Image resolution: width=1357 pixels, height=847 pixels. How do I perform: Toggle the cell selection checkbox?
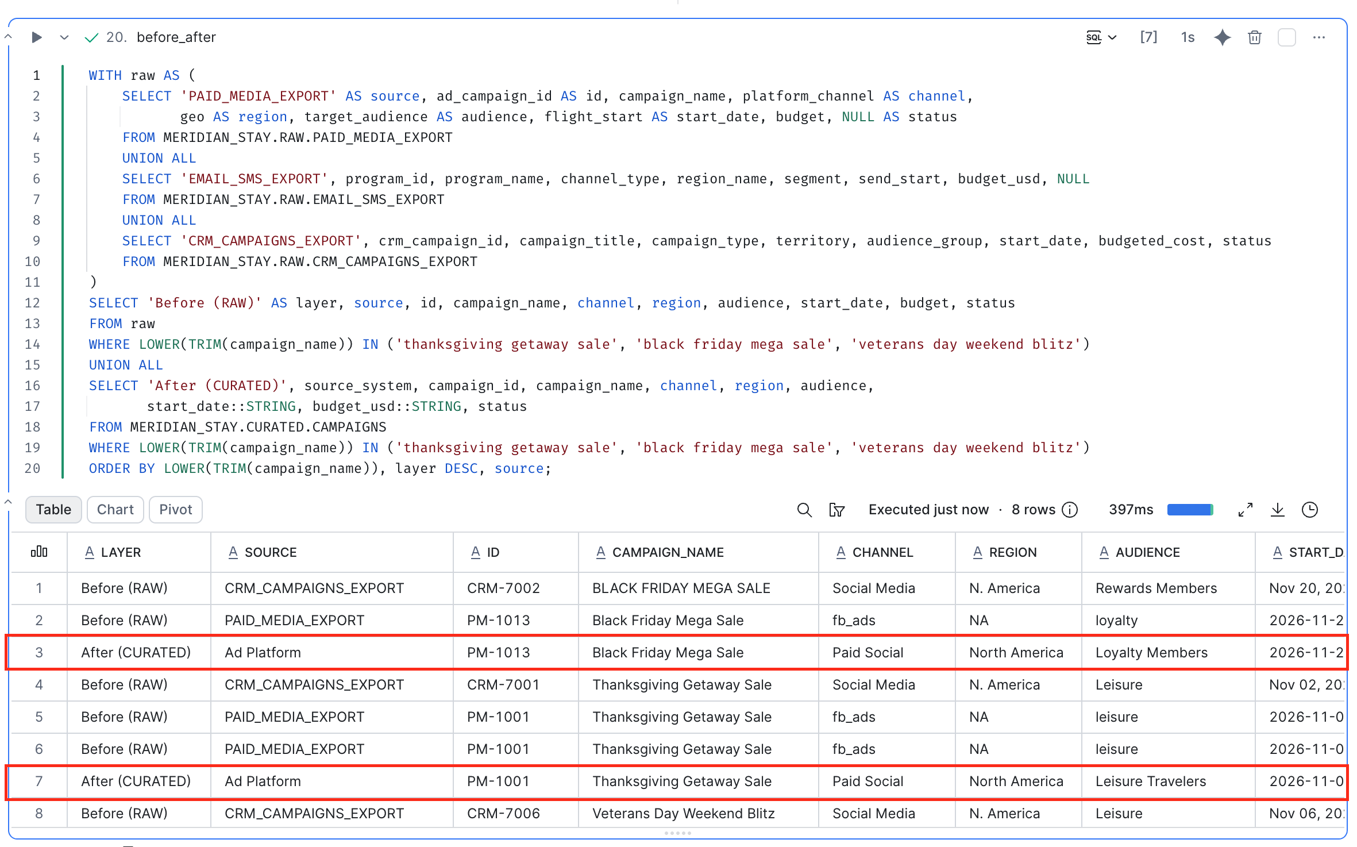tap(1287, 37)
